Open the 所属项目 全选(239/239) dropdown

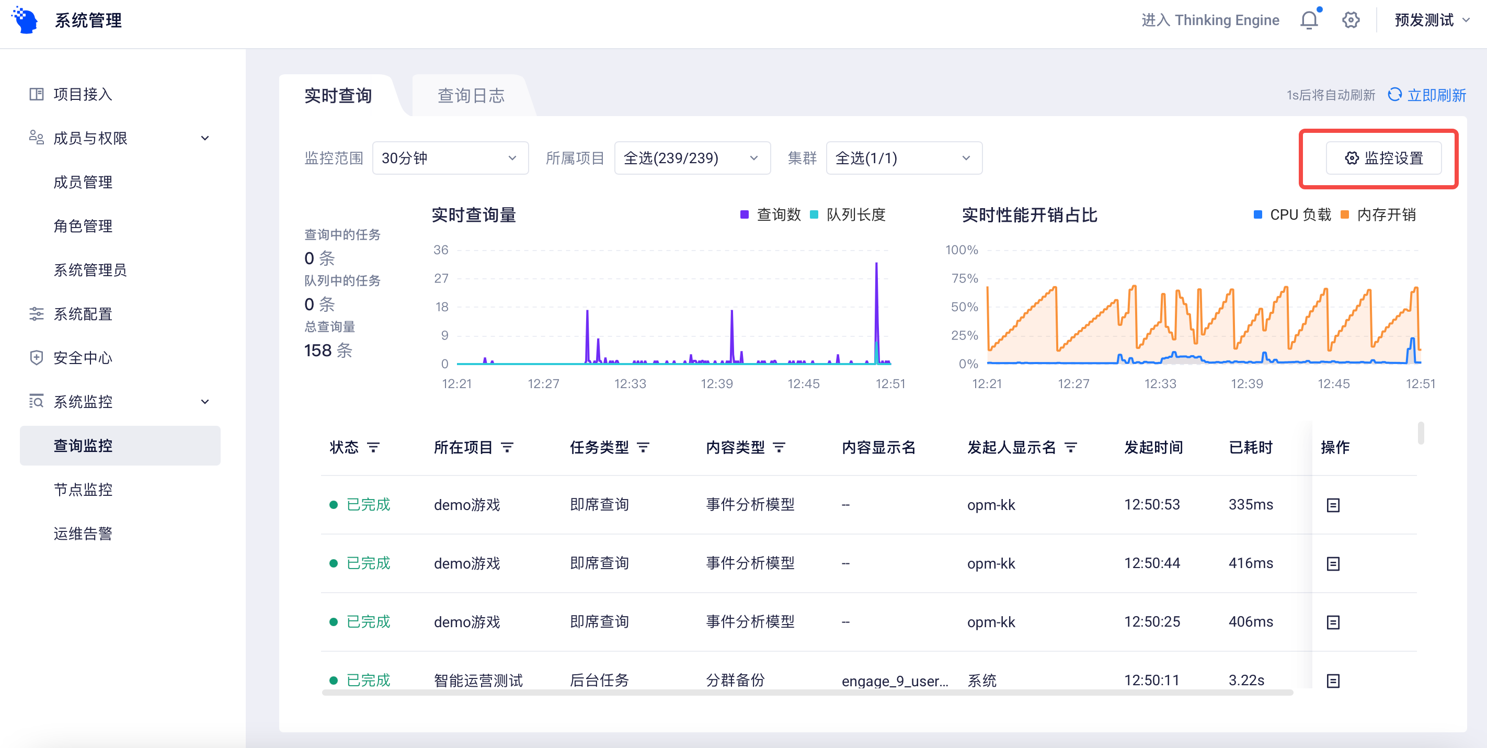tap(692, 157)
